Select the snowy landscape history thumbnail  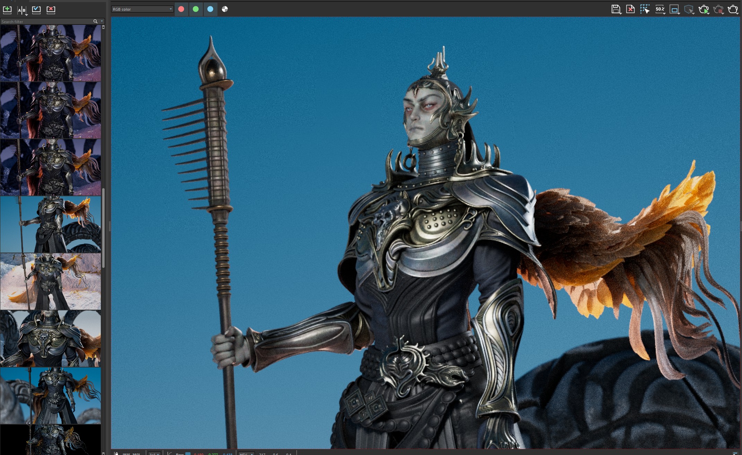51,281
